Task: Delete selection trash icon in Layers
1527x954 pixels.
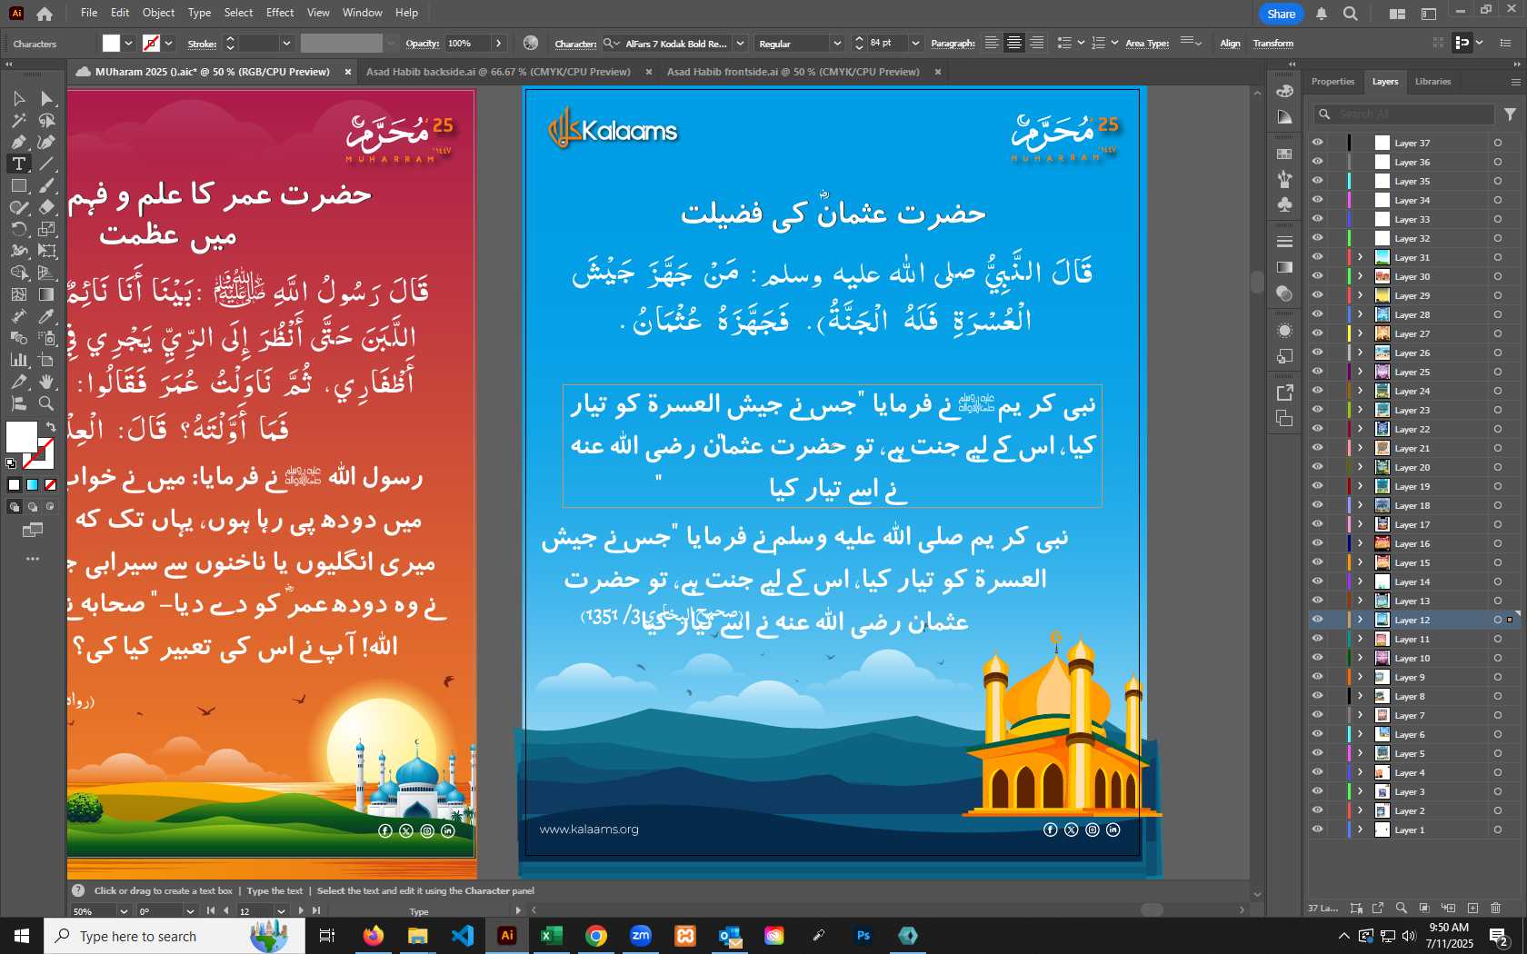Action: (x=1496, y=908)
